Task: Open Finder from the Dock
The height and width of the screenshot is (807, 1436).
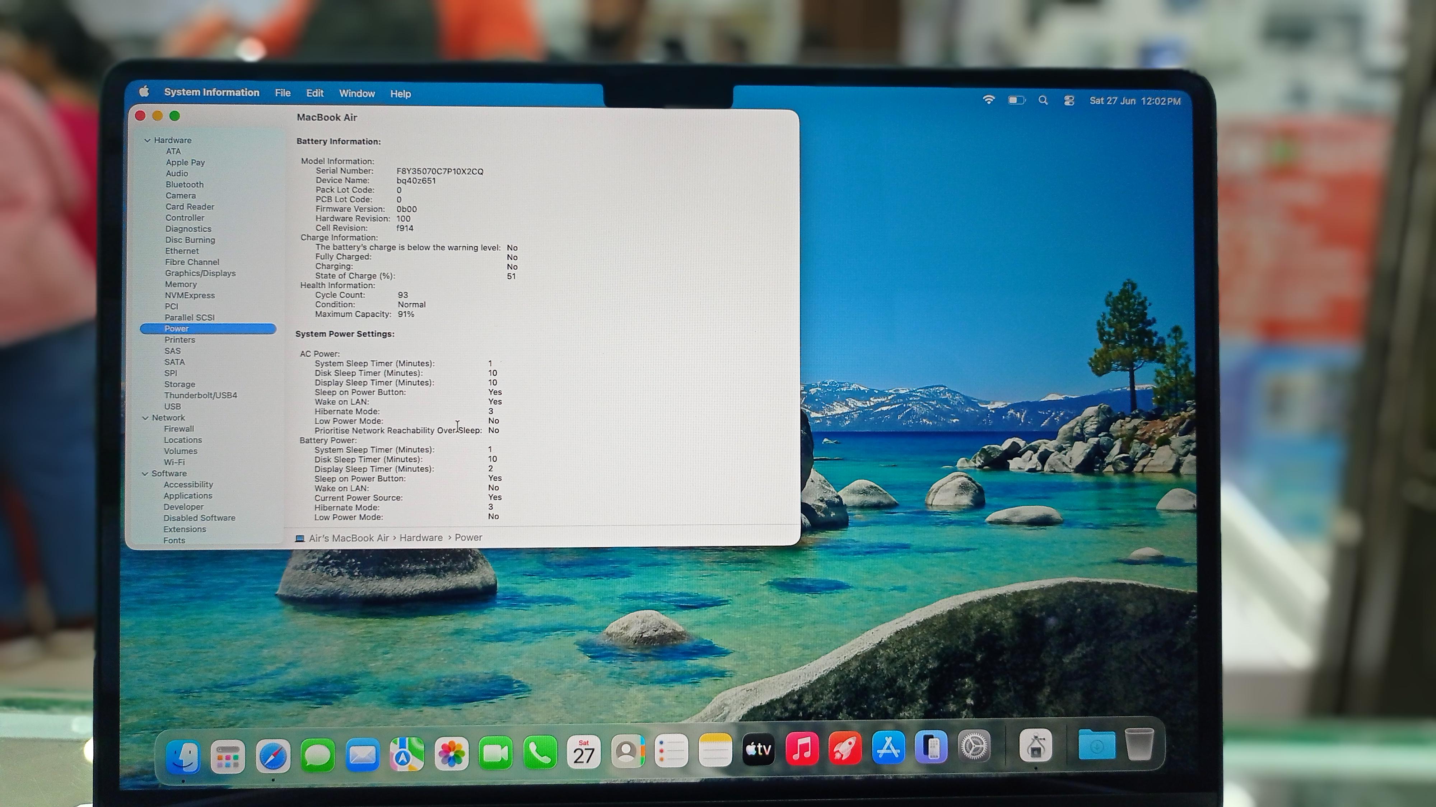Action: (x=183, y=756)
